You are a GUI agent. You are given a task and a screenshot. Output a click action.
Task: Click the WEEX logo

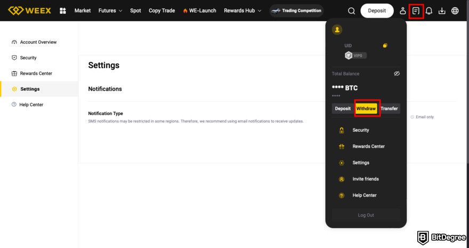[29, 11]
